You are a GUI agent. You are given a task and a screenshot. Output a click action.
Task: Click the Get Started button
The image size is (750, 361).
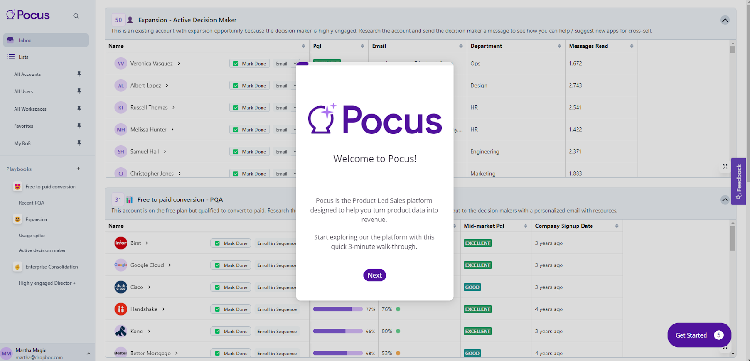coord(699,335)
